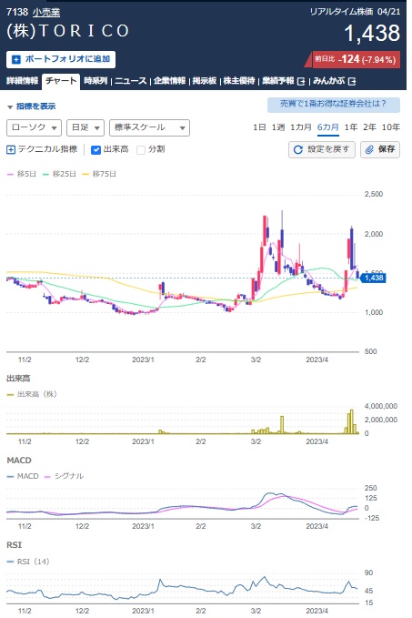Click the paperclip icon in 保存 button
Viewport: 412px width, 618px height.
(x=369, y=150)
